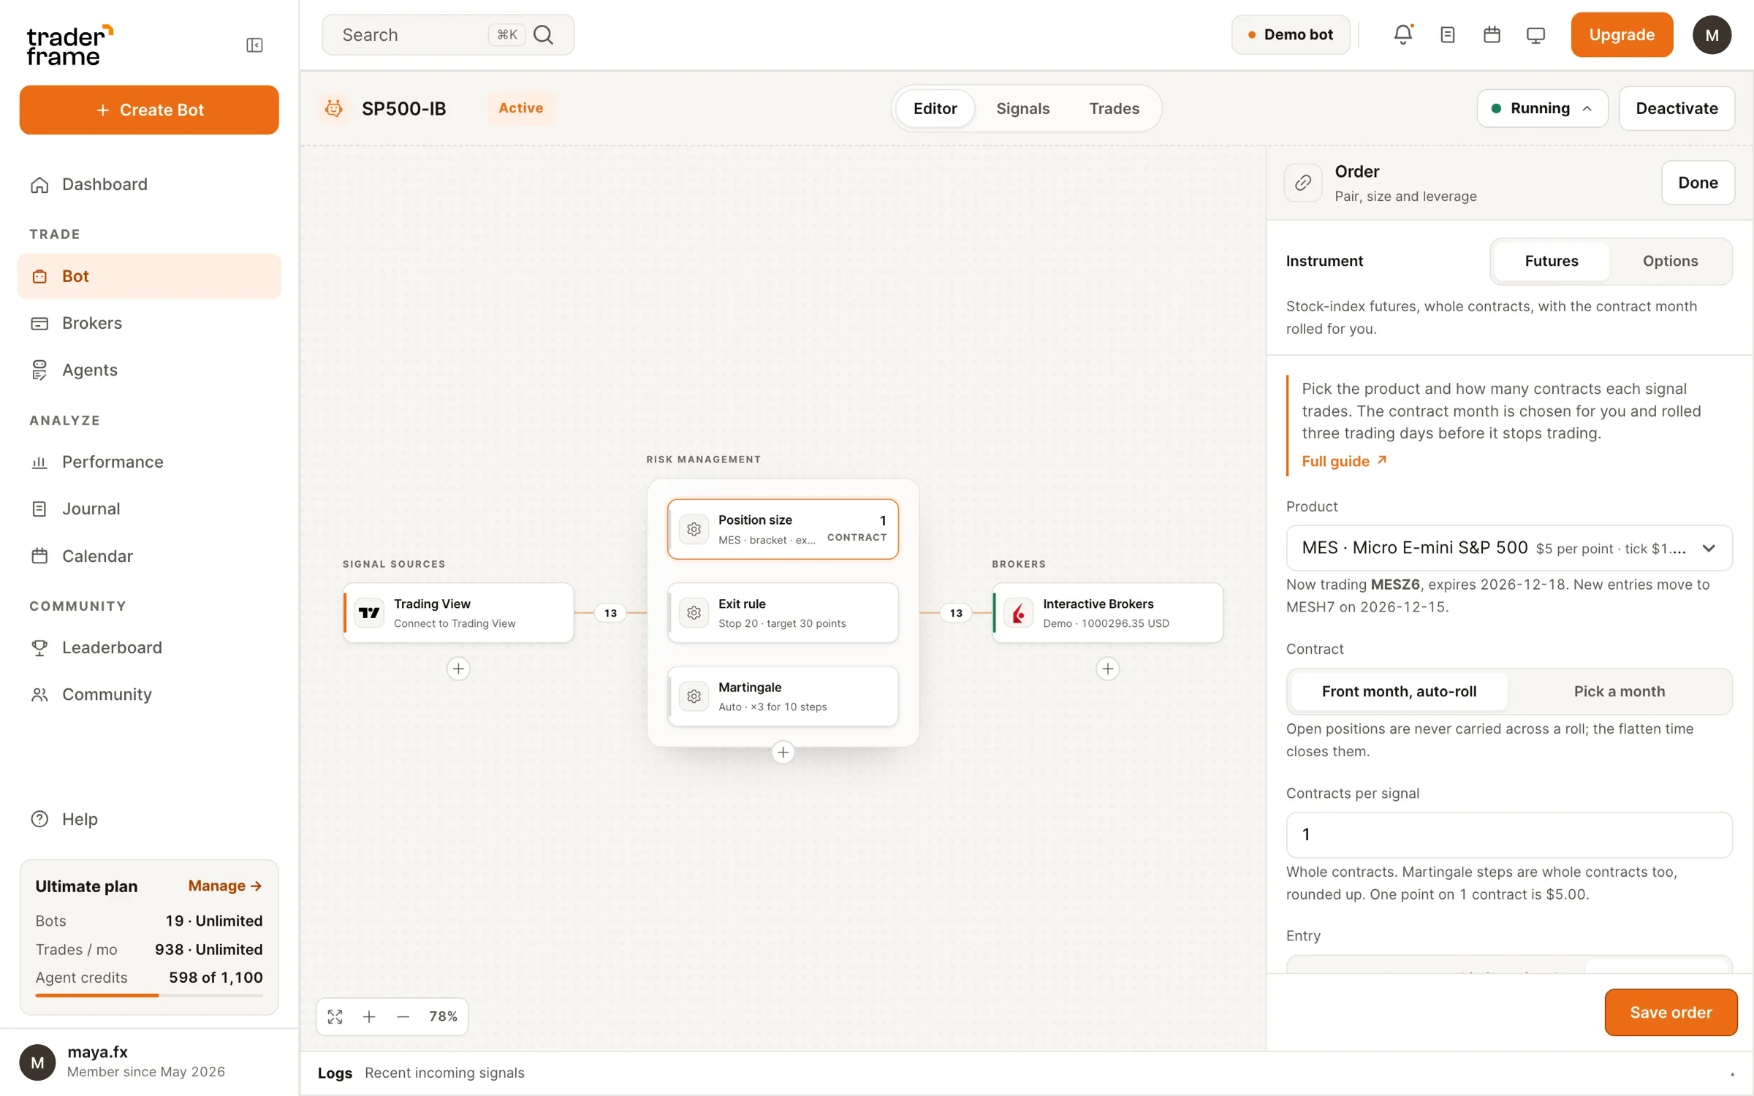
Task: Click the search magnifier icon
Action: coord(543,34)
